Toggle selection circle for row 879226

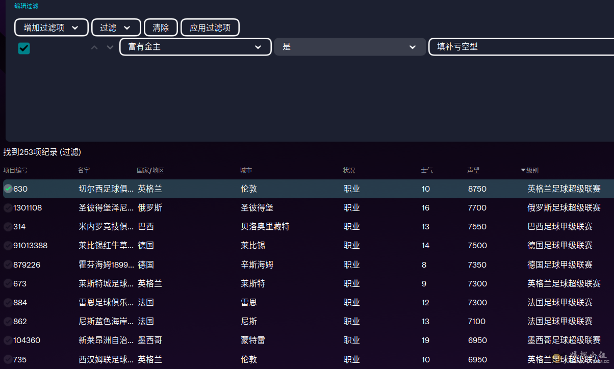coord(8,265)
